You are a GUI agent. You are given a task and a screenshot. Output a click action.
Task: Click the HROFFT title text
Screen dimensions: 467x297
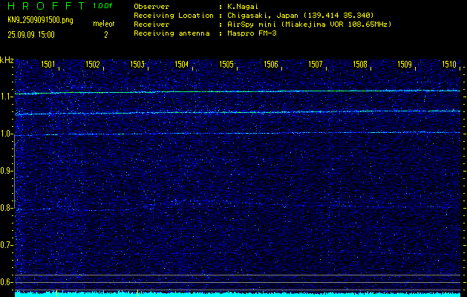46,6
